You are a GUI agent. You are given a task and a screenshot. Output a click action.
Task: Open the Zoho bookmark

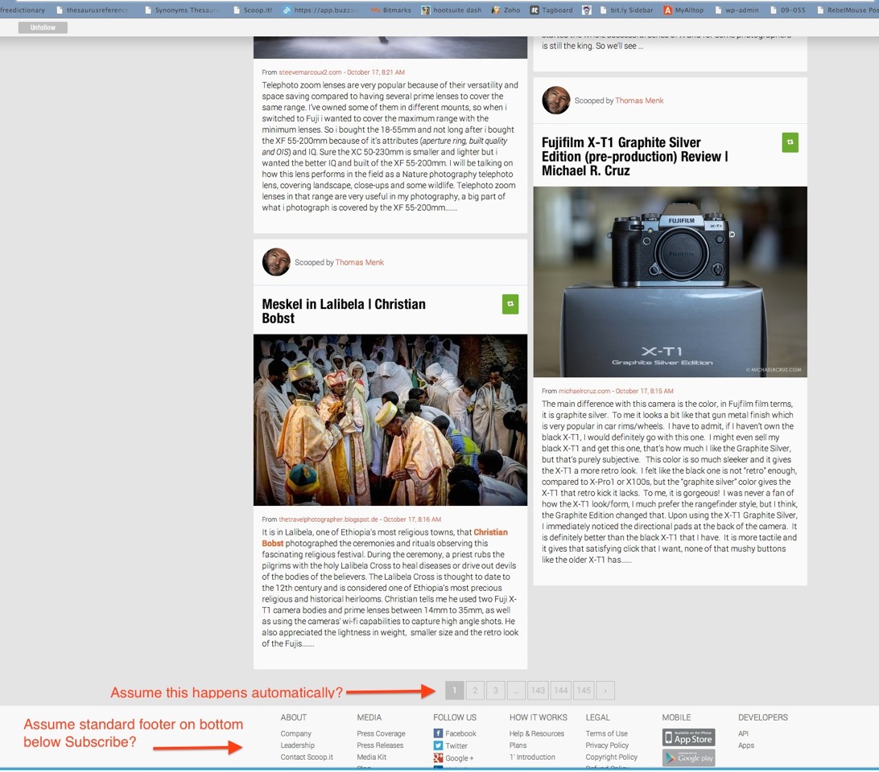tap(506, 10)
